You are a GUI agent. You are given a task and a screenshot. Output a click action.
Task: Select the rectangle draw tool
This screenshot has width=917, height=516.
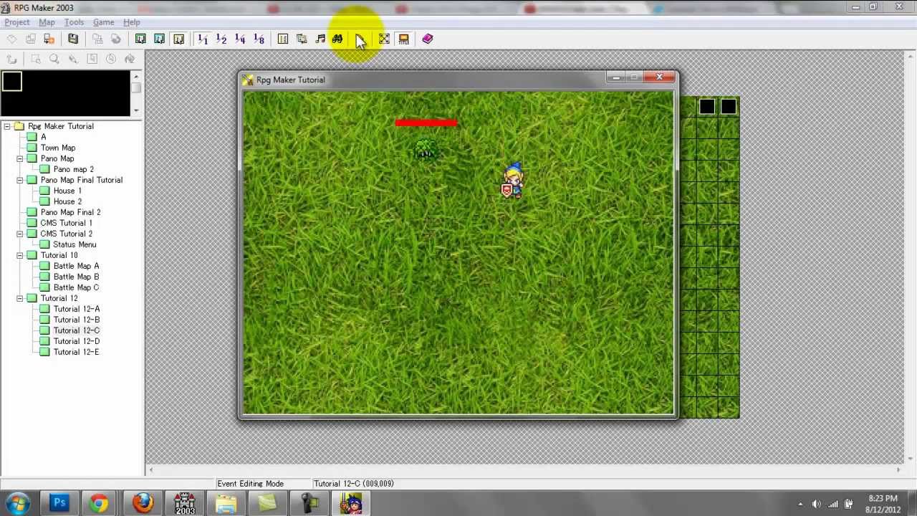92,59
